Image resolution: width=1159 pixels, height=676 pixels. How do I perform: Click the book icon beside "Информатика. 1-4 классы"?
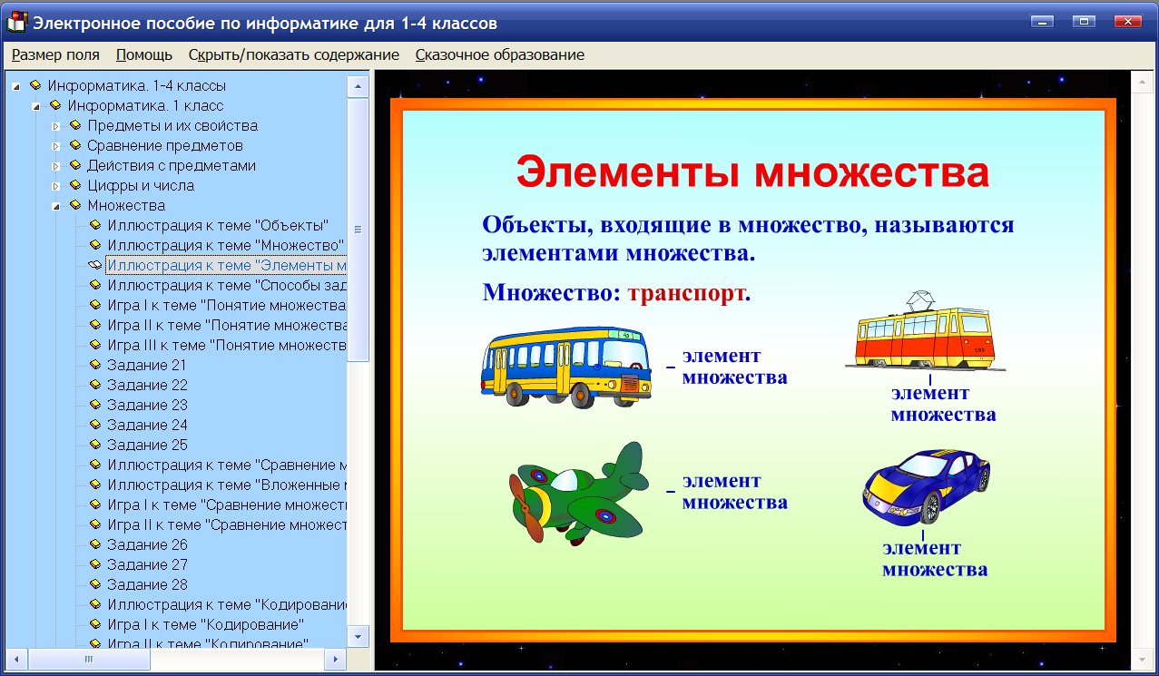pos(35,85)
